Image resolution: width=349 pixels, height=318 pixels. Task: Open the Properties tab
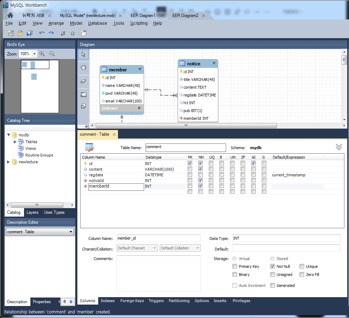(42, 301)
